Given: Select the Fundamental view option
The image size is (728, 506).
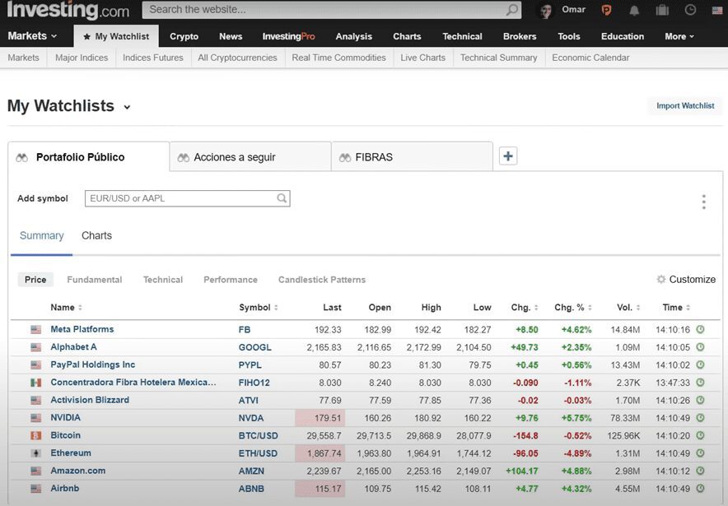Looking at the screenshot, I should click(95, 280).
